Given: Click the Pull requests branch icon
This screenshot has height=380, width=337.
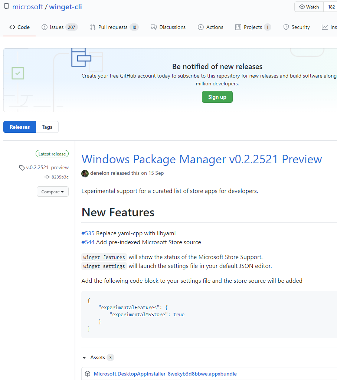Looking at the screenshot, I should (93, 27).
